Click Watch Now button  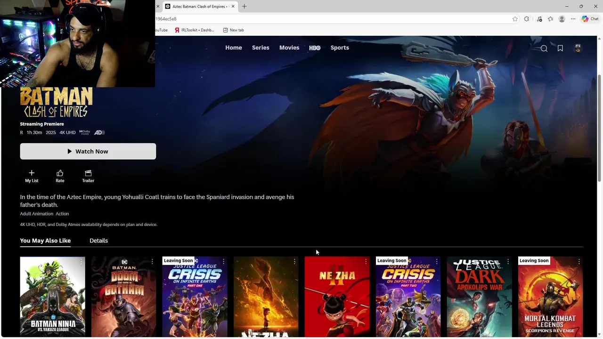[x=88, y=151]
